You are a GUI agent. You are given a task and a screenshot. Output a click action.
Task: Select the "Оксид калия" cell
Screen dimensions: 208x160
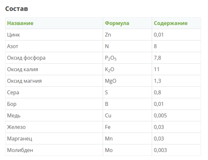(23, 69)
